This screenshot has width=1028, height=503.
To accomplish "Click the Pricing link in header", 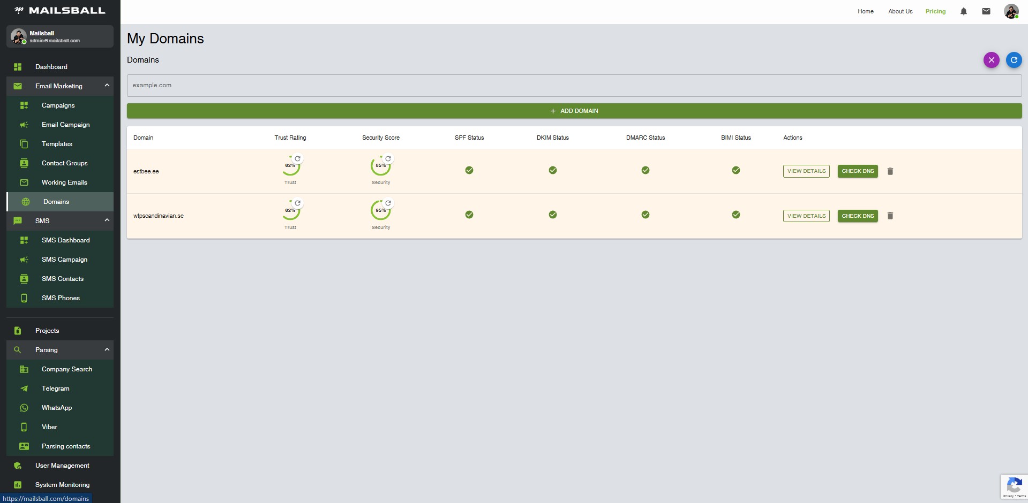I will (x=935, y=11).
